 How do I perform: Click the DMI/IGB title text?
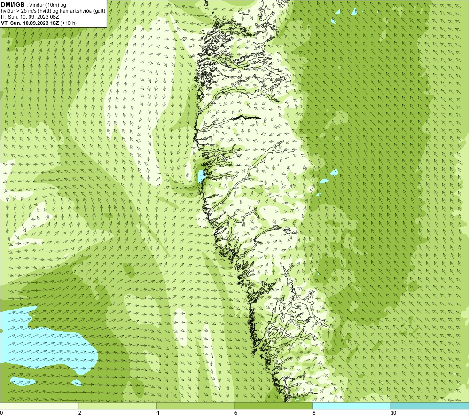pos(13,5)
